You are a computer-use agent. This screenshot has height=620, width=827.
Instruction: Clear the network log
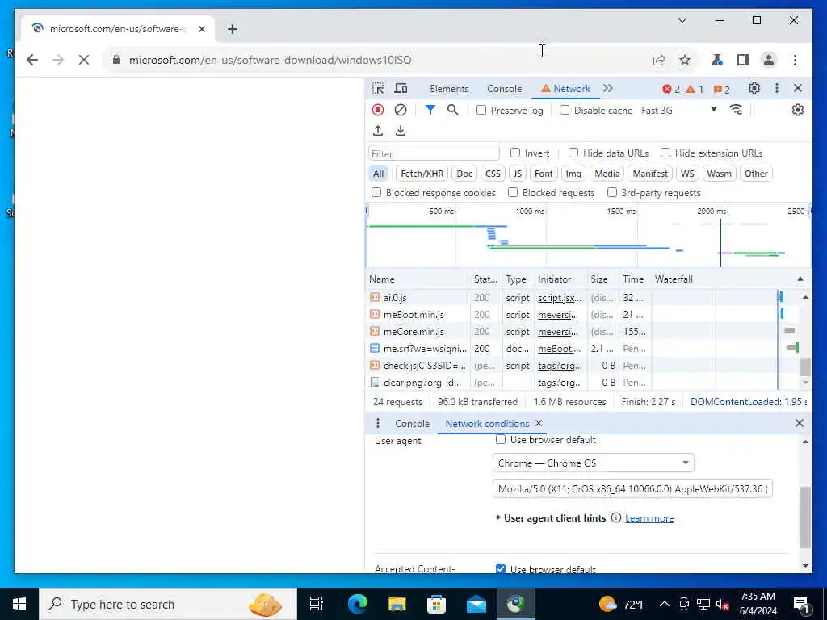coord(401,110)
